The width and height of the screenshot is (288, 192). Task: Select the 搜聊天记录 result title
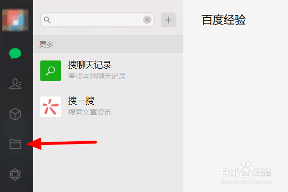click(90, 65)
